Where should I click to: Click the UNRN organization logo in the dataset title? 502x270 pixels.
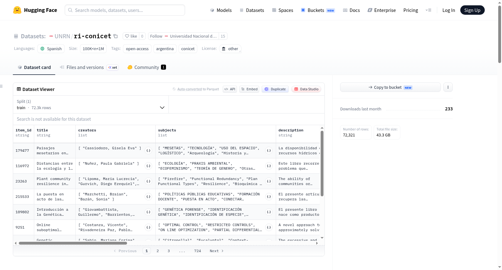pos(51,36)
